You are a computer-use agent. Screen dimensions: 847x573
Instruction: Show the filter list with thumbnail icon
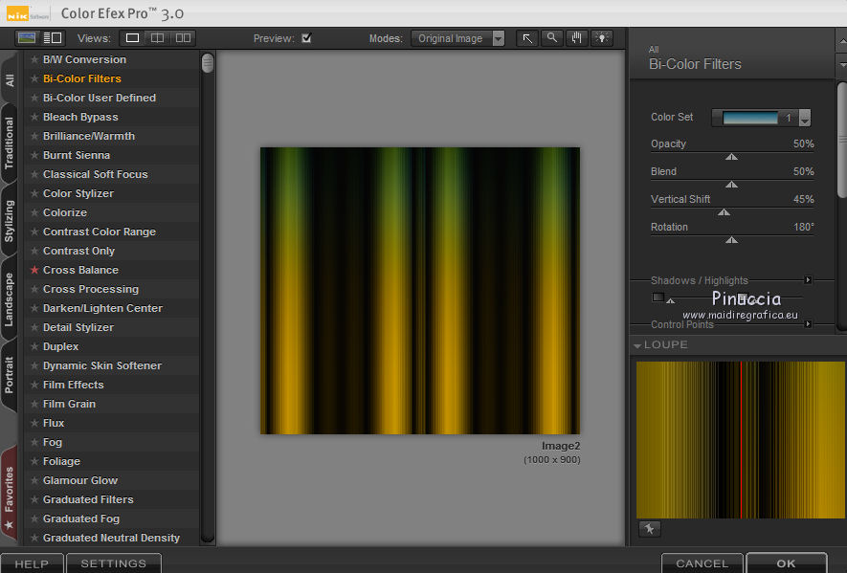(27, 38)
